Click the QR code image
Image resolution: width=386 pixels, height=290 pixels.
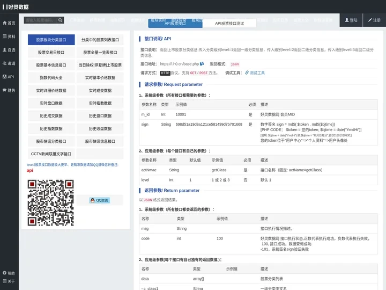coord(50,202)
